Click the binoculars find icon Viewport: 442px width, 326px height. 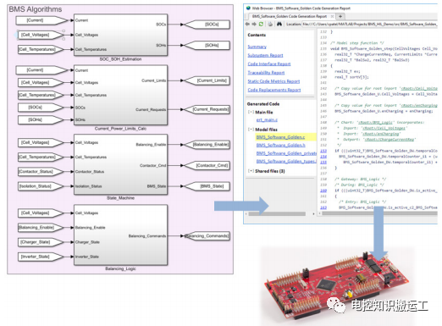click(x=279, y=24)
